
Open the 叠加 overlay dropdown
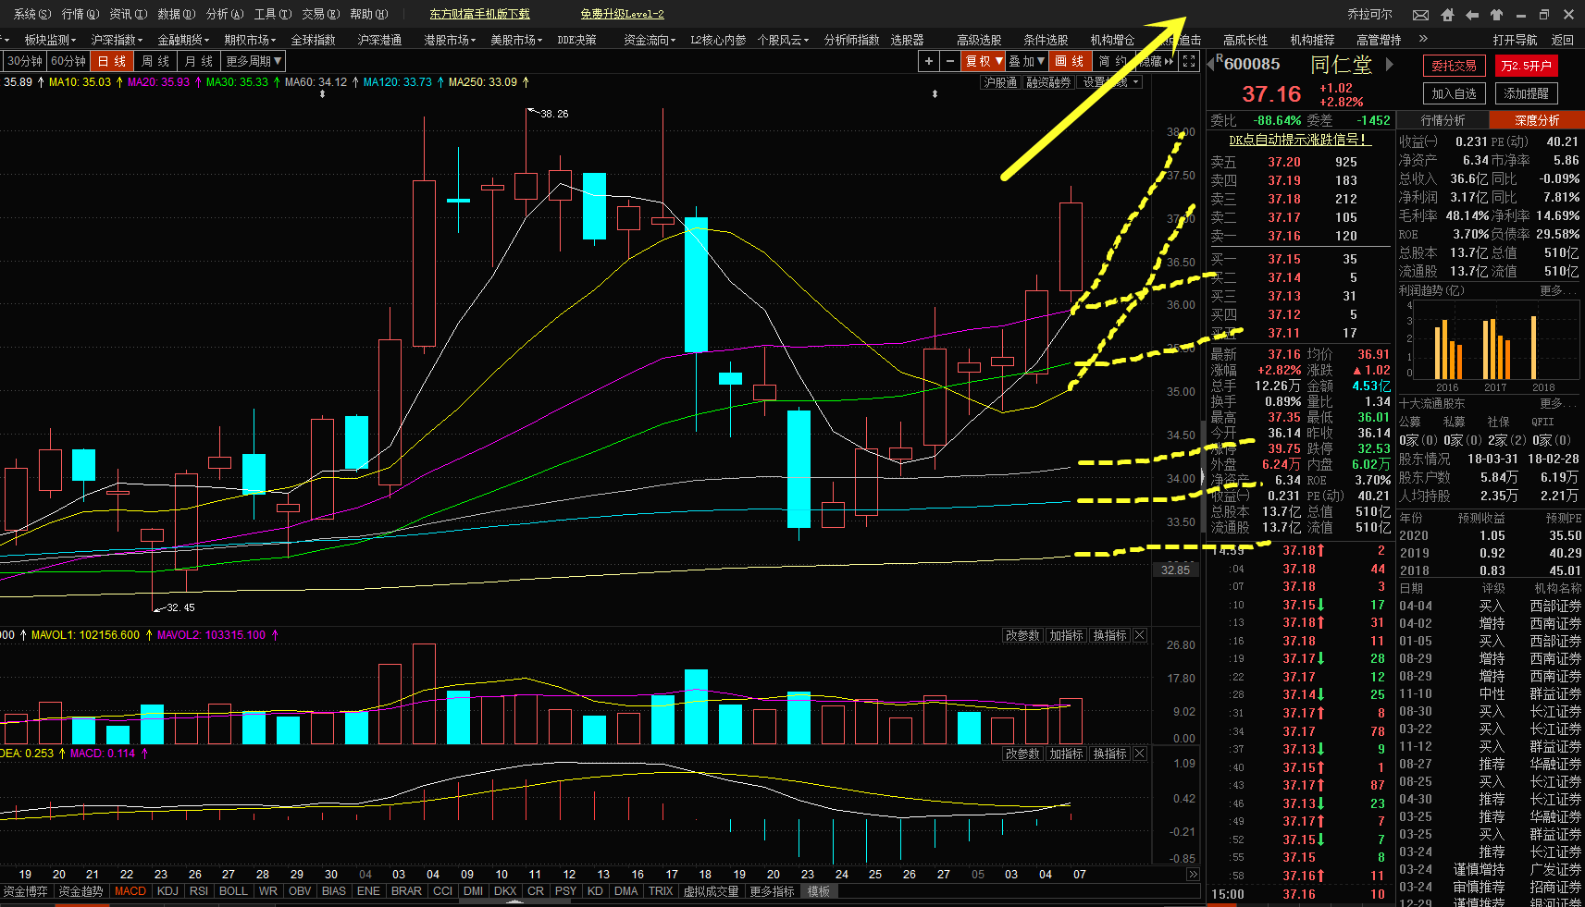pyautogui.click(x=1027, y=61)
